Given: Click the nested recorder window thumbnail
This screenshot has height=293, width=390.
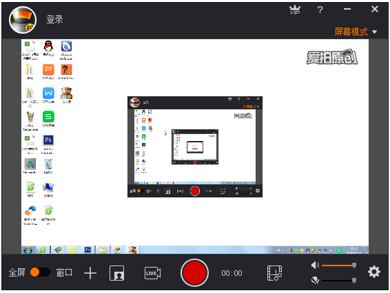Looking at the screenshot, I should coord(195,146).
